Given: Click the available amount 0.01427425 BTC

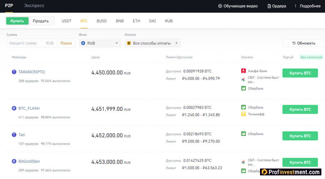Looking at the screenshot, I should tap(197, 161).
